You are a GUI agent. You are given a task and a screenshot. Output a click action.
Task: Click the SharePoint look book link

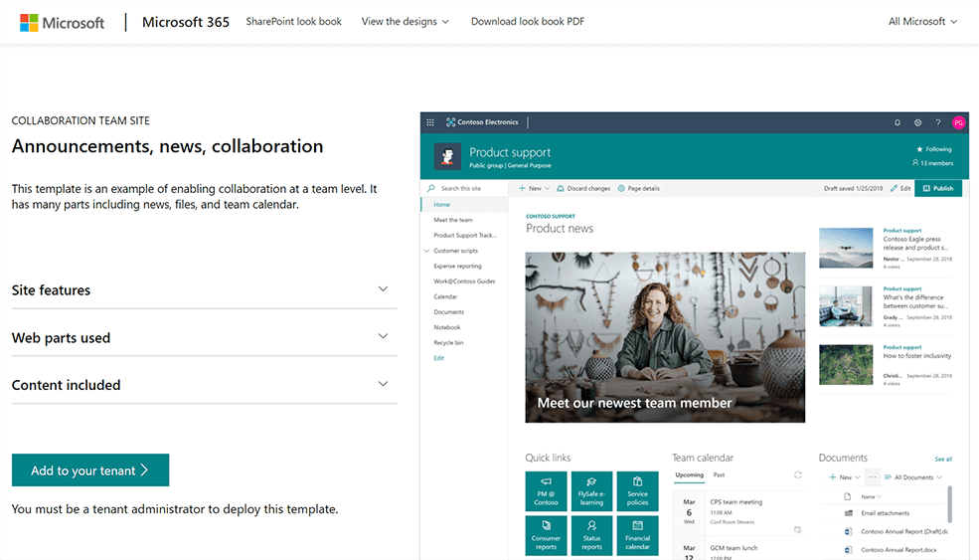coord(293,21)
